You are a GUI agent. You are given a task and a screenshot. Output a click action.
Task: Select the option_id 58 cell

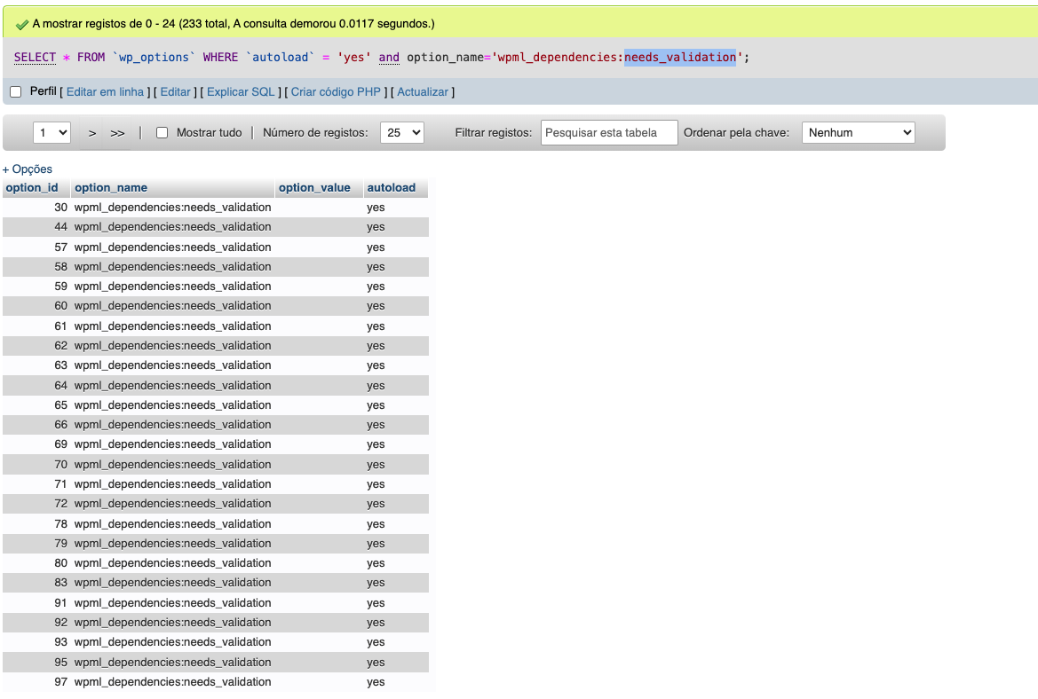coord(36,266)
